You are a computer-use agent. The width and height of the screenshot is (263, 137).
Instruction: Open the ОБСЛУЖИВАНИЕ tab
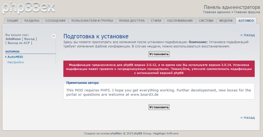[180, 21]
